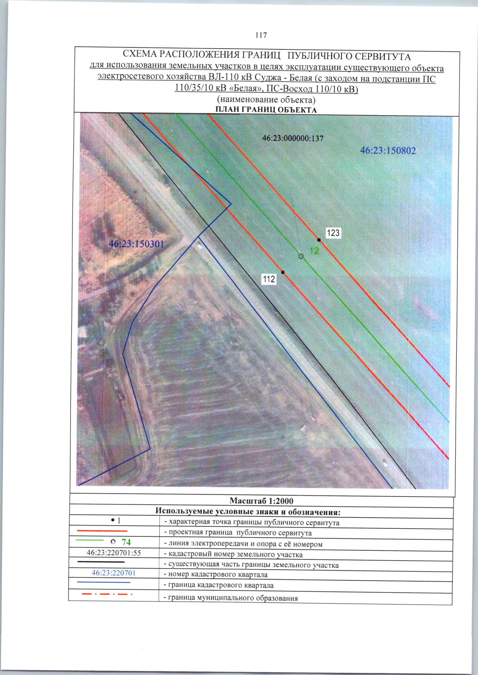Click the black parcel boundary line sample

click(101, 562)
